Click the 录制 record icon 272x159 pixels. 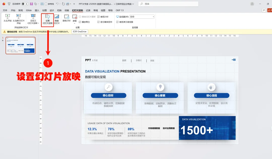coord(75,17)
